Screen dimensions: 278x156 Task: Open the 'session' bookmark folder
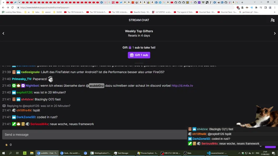[46, 12]
